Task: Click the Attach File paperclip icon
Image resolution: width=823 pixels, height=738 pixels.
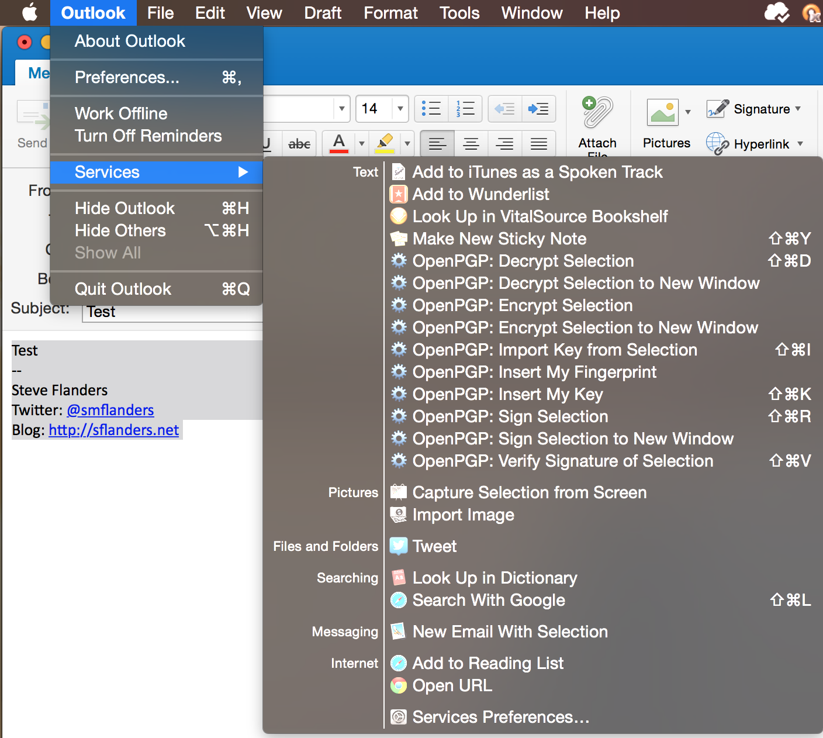Action: 597,113
